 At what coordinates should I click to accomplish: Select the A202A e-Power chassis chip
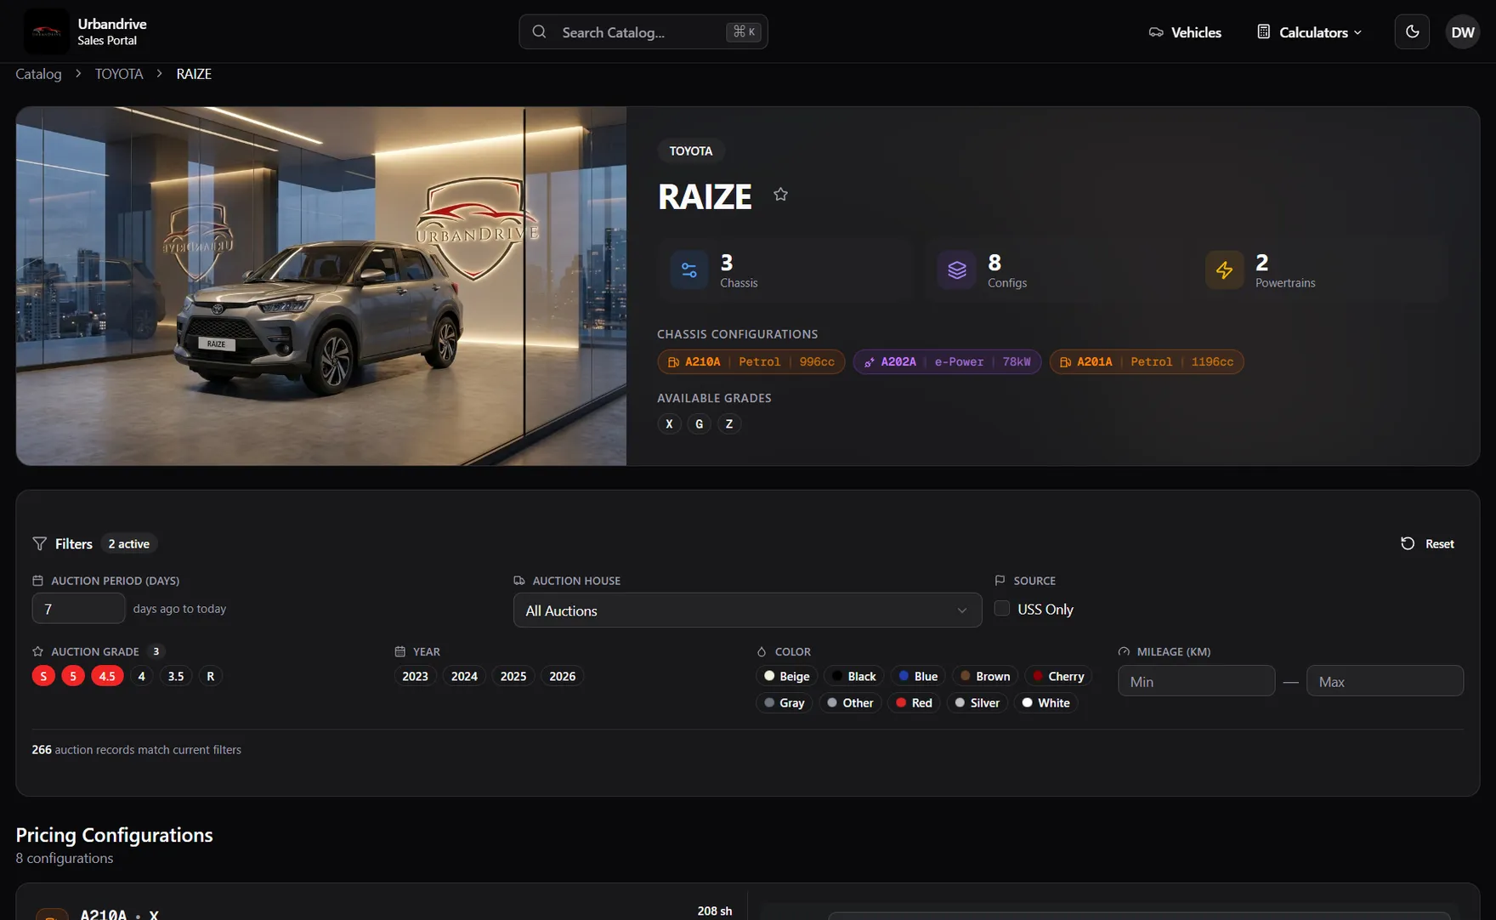pyautogui.click(x=947, y=362)
